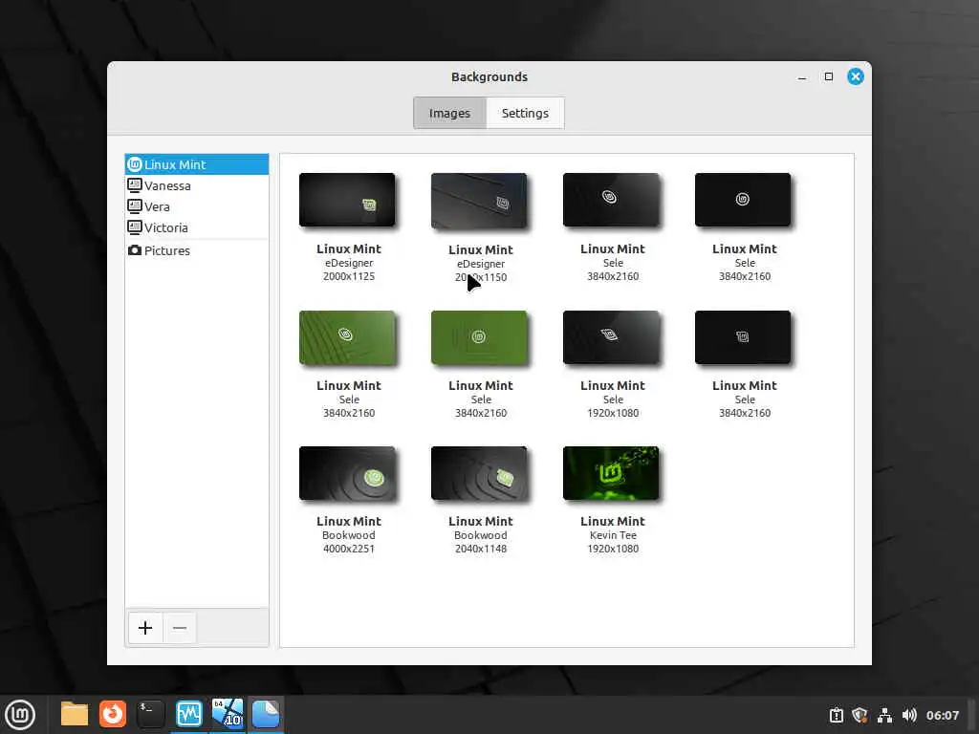
Task: Switch to the Settings tab
Action: click(x=525, y=113)
